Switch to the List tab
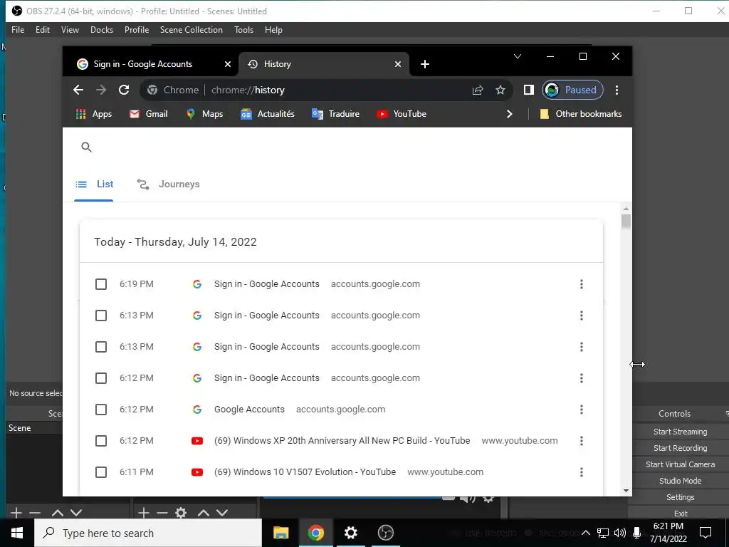Viewport: 729px width, 547px height. (x=94, y=184)
